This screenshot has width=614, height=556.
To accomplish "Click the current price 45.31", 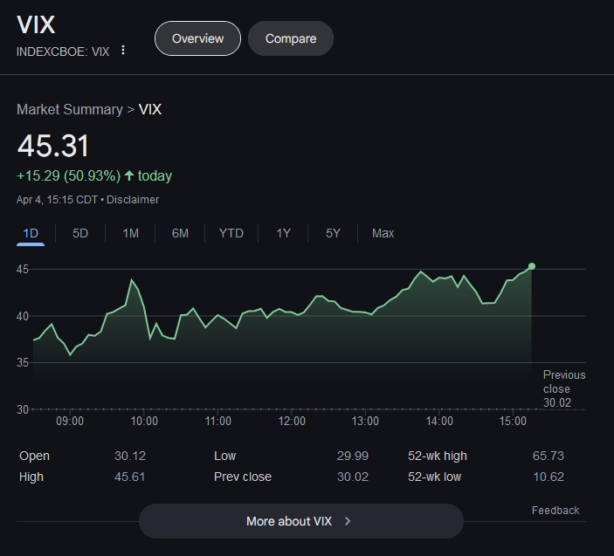I will [53, 146].
